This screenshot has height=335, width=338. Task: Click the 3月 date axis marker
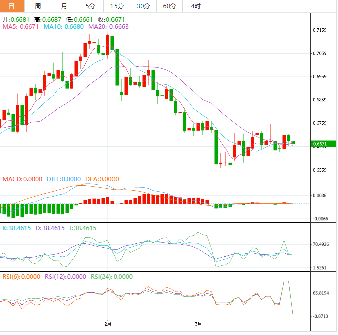point(199,324)
